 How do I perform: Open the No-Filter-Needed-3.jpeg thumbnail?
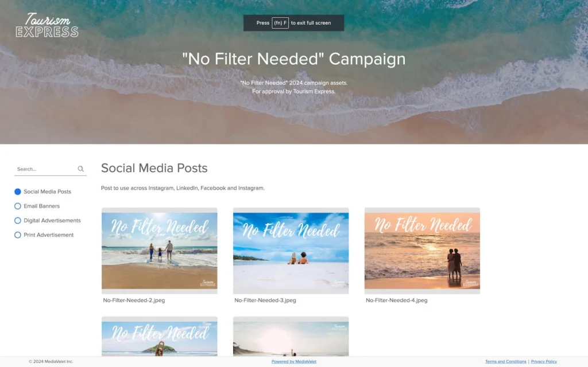click(x=291, y=251)
